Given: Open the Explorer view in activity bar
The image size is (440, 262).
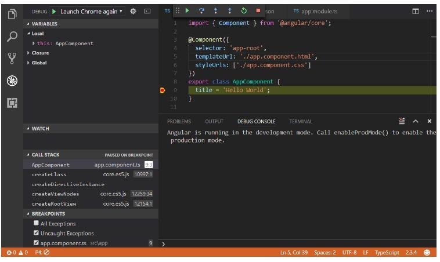Looking at the screenshot, I should point(12,13).
